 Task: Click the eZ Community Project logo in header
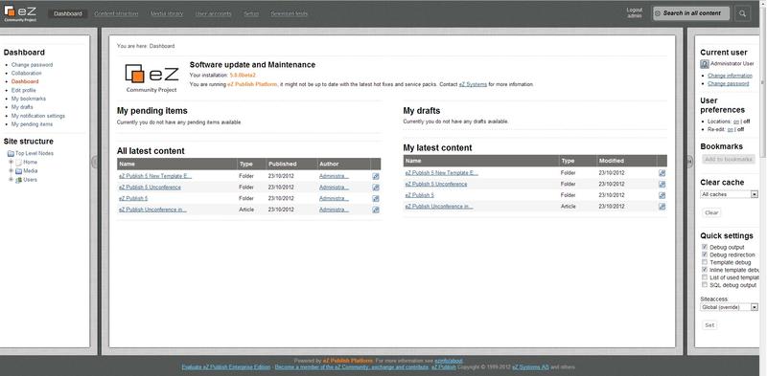pyautogui.click(x=20, y=13)
